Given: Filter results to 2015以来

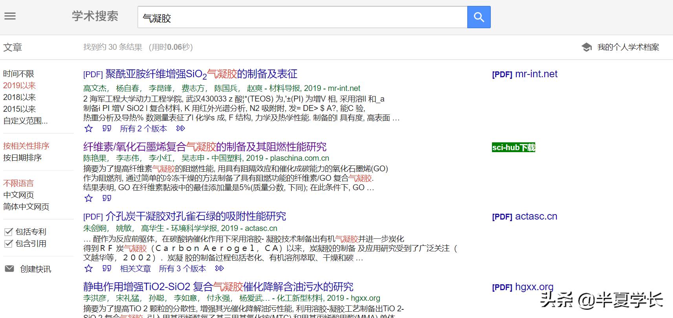Looking at the screenshot, I should click(x=19, y=109).
